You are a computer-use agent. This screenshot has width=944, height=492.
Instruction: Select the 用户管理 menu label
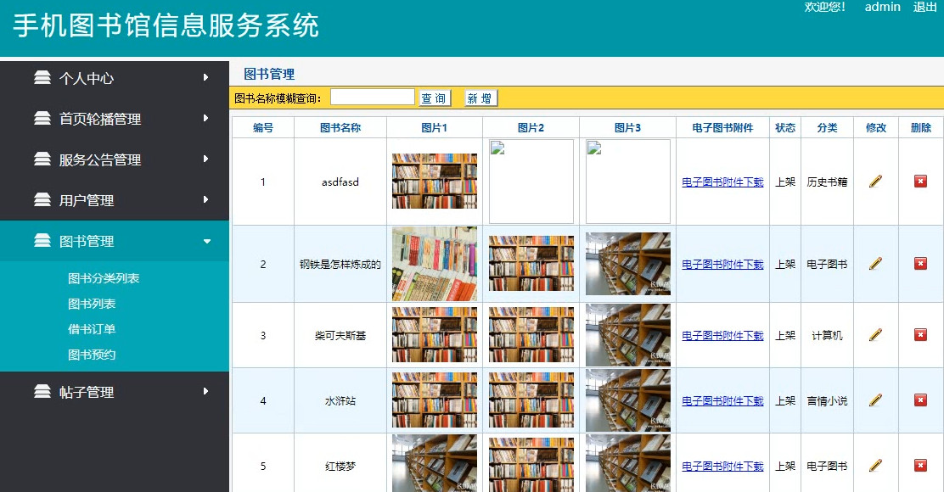[86, 200]
